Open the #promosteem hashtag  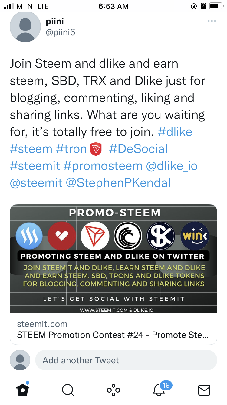[x=103, y=166]
